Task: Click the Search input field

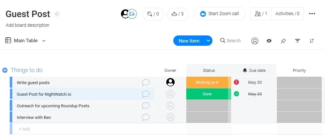Action: (x=233, y=41)
